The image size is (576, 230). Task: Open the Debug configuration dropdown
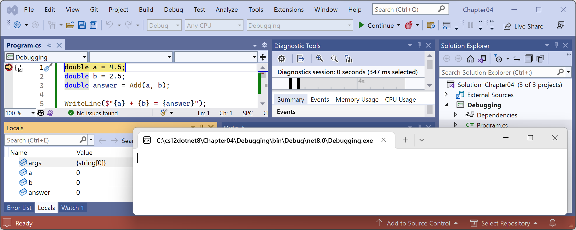point(164,25)
